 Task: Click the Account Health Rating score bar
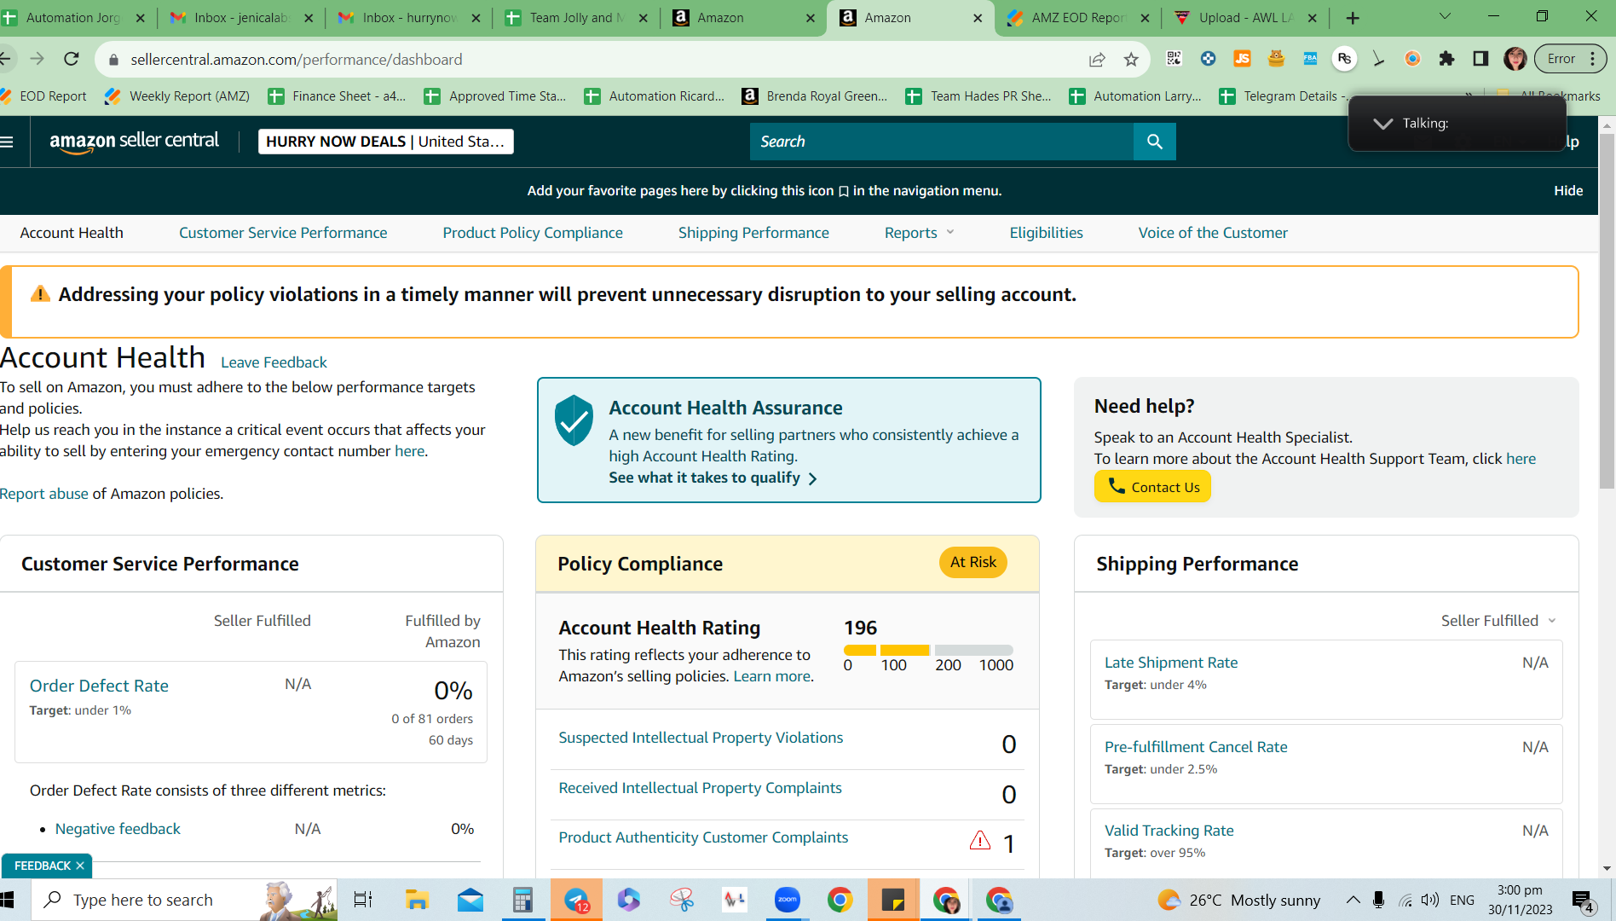(x=928, y=650)
